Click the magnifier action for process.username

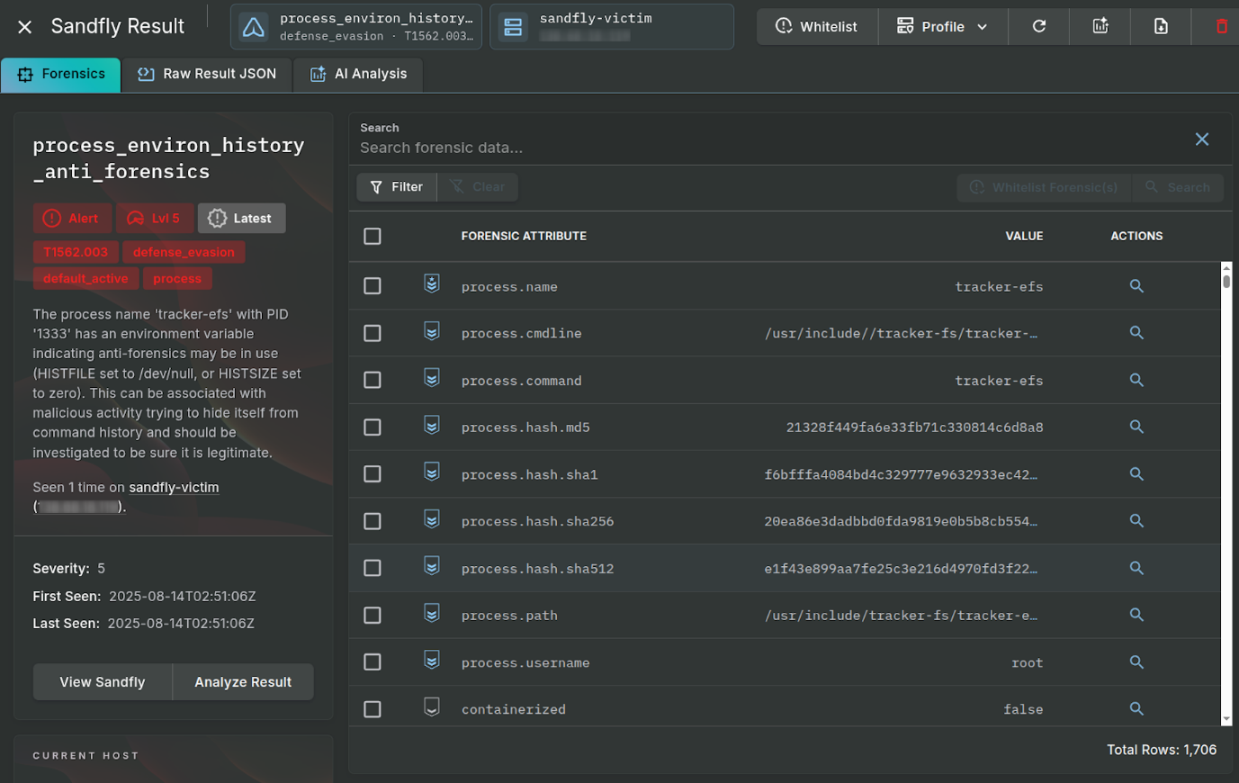point(1136,661)
